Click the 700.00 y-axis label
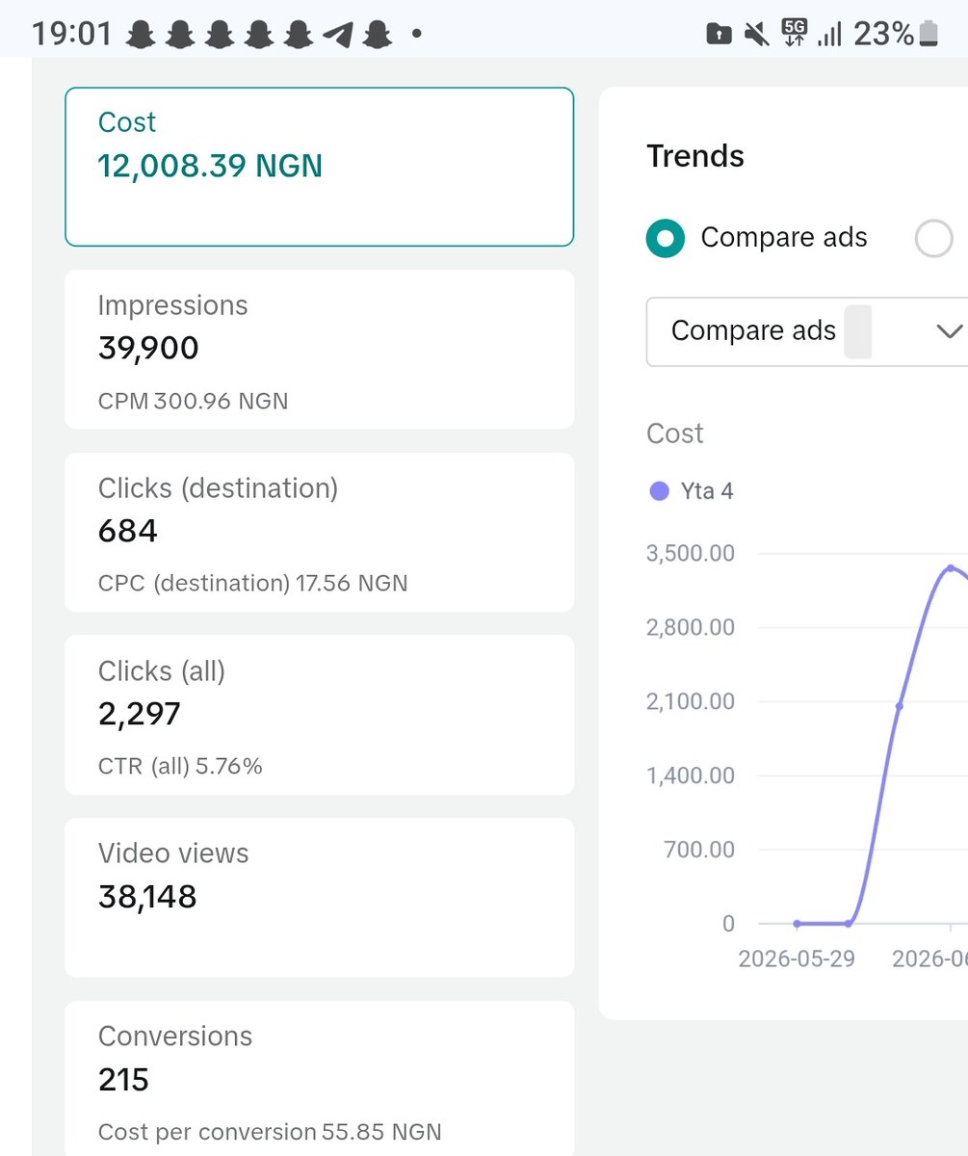Image resolution: width=968 pixels, height=1156 pixels. (699, 850)
